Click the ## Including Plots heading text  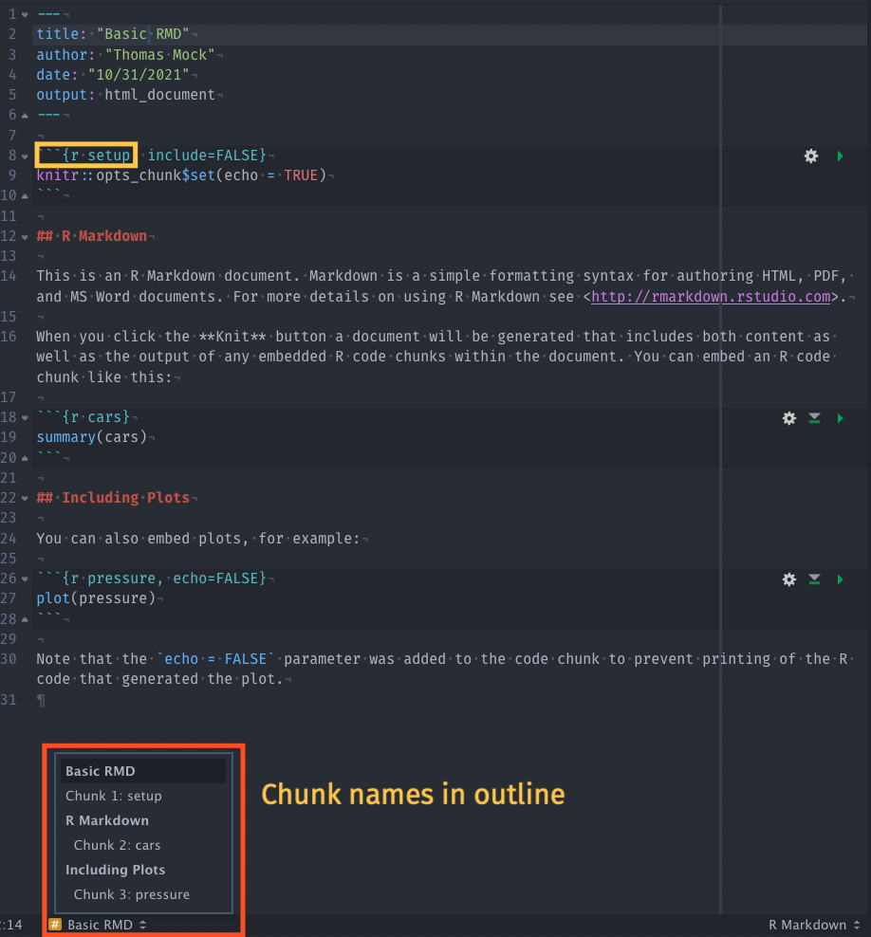(x=113, y=498)
